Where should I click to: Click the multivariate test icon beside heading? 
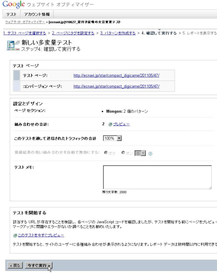point(13,46)
